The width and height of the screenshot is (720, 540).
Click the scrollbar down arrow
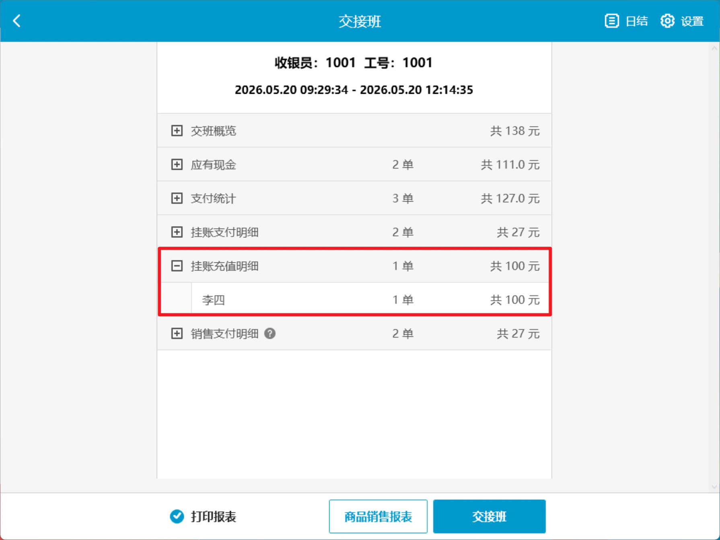point(714,486)
